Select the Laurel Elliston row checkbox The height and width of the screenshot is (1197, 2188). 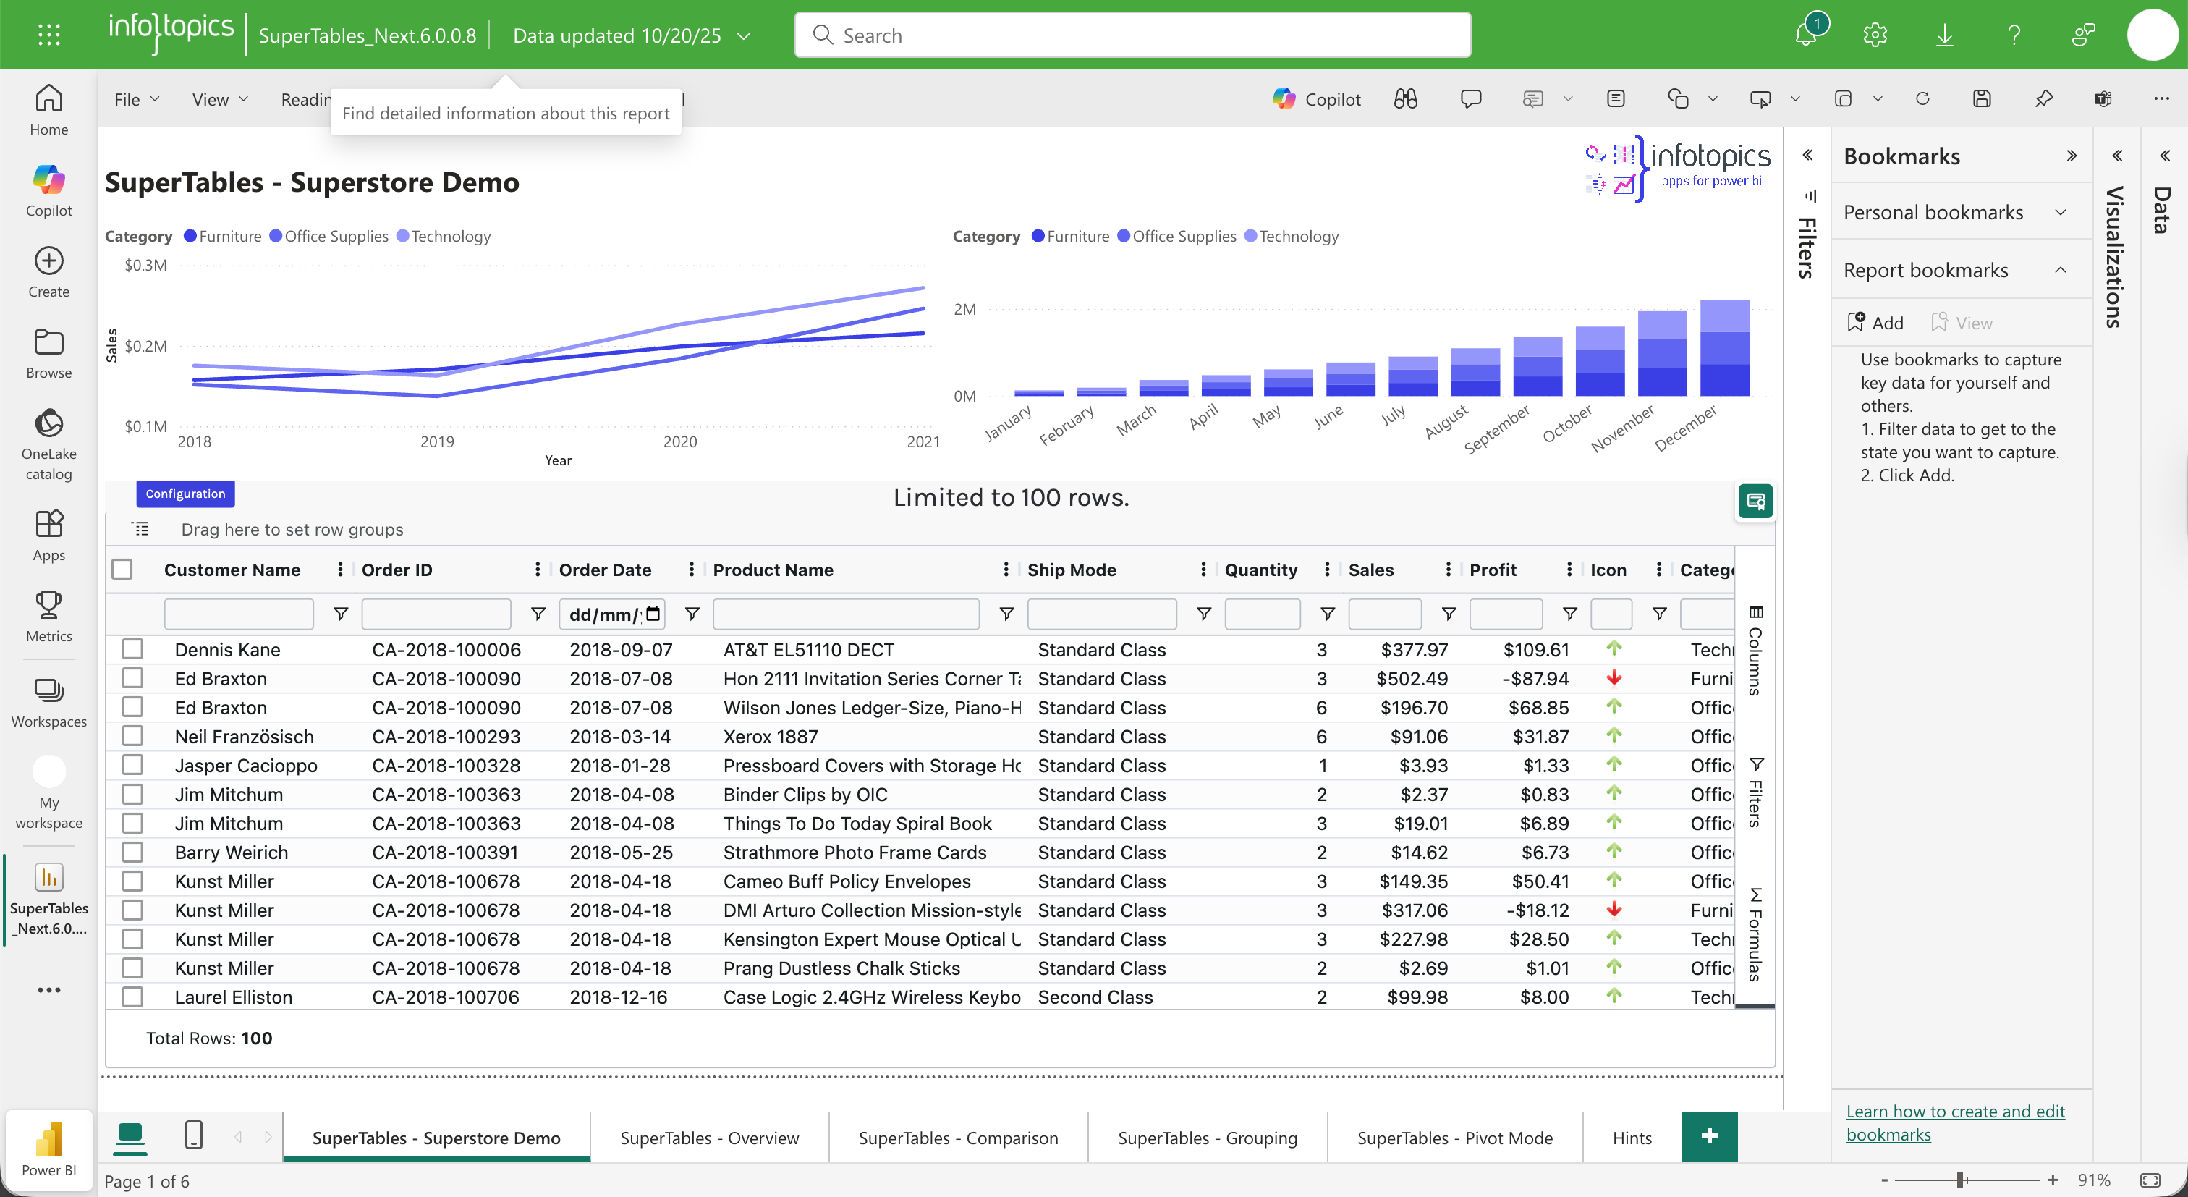point(132,997)
